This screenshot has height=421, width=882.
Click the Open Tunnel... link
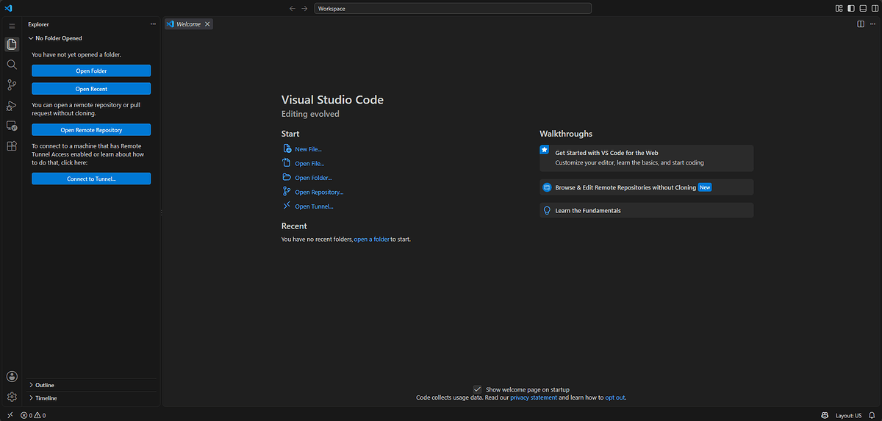[314, 206]
